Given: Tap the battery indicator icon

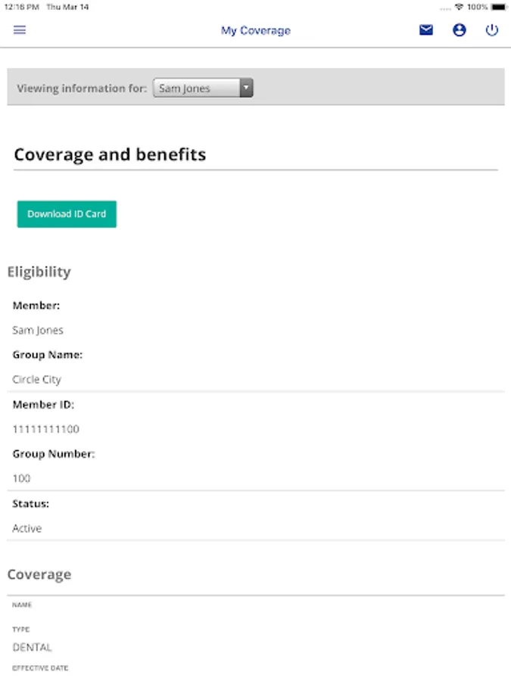Looking at the screenshot, I should click(x=499, y=7).
